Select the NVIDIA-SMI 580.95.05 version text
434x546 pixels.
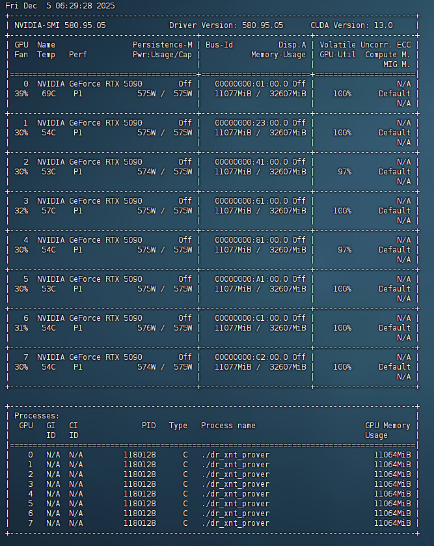point(60,25)
